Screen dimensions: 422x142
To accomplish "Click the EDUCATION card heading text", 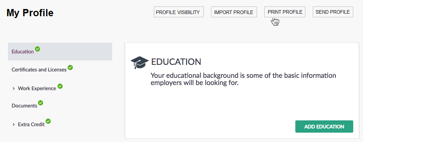I will (x=176, y=62).
